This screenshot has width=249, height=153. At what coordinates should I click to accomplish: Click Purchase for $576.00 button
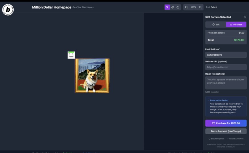point(226,123)
